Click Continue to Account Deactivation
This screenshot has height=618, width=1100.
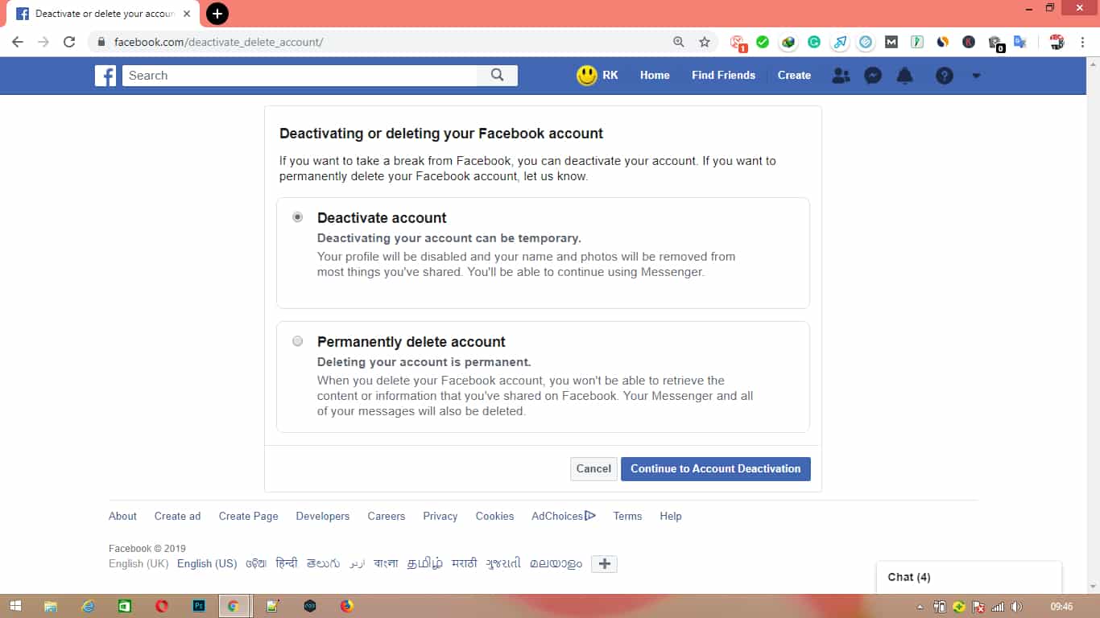[716, 469]
